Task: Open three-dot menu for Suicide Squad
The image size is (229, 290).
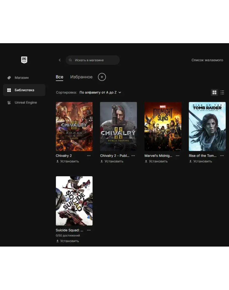Action: coord(89,230)
